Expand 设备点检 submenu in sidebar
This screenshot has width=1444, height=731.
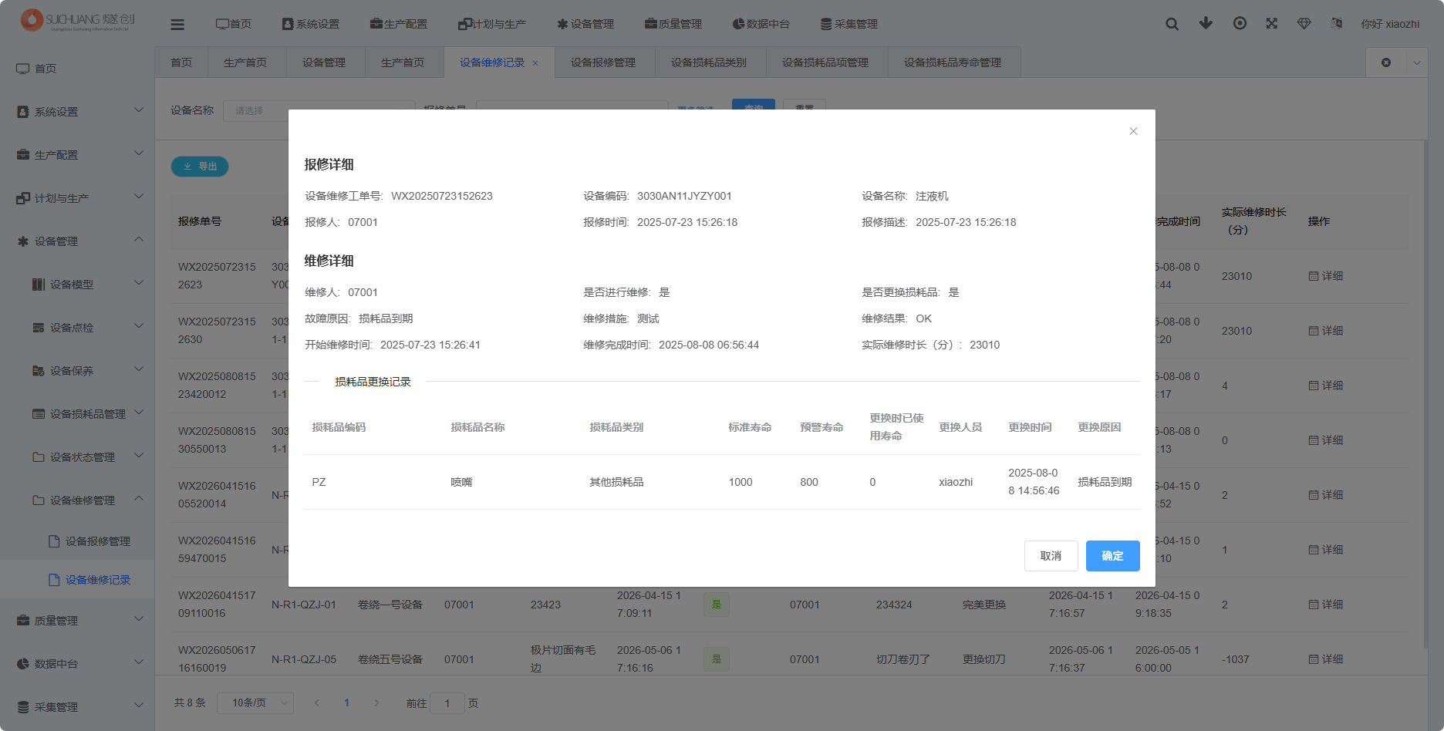click(77, 328)
